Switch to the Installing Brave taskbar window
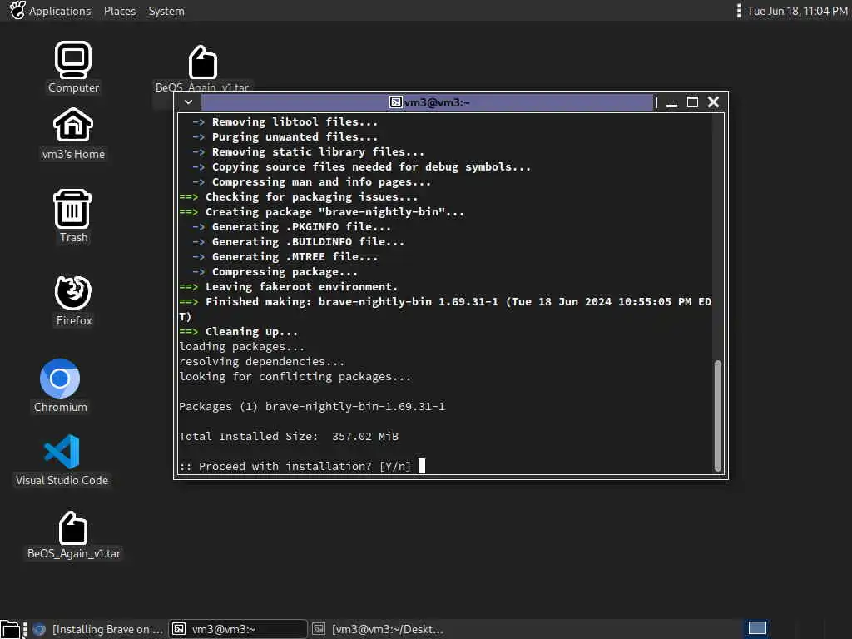This screenshot has height=639, width=852. [x=98, y=629]
